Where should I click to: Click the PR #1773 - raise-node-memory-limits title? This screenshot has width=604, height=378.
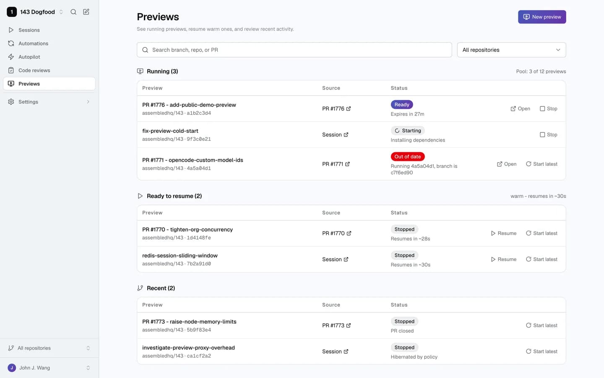189,321
